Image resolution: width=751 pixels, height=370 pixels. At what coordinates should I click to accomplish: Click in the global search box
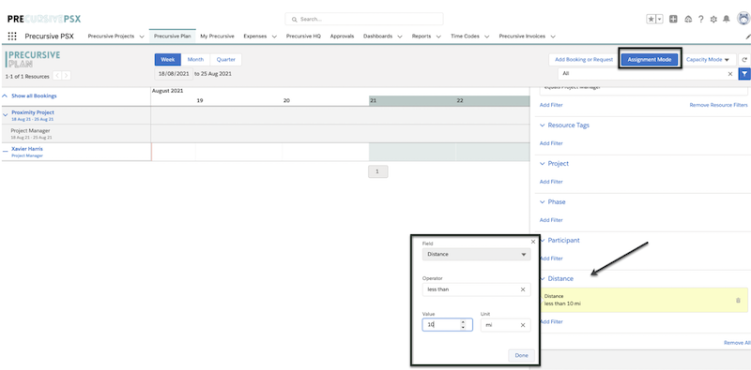[364, 19]
